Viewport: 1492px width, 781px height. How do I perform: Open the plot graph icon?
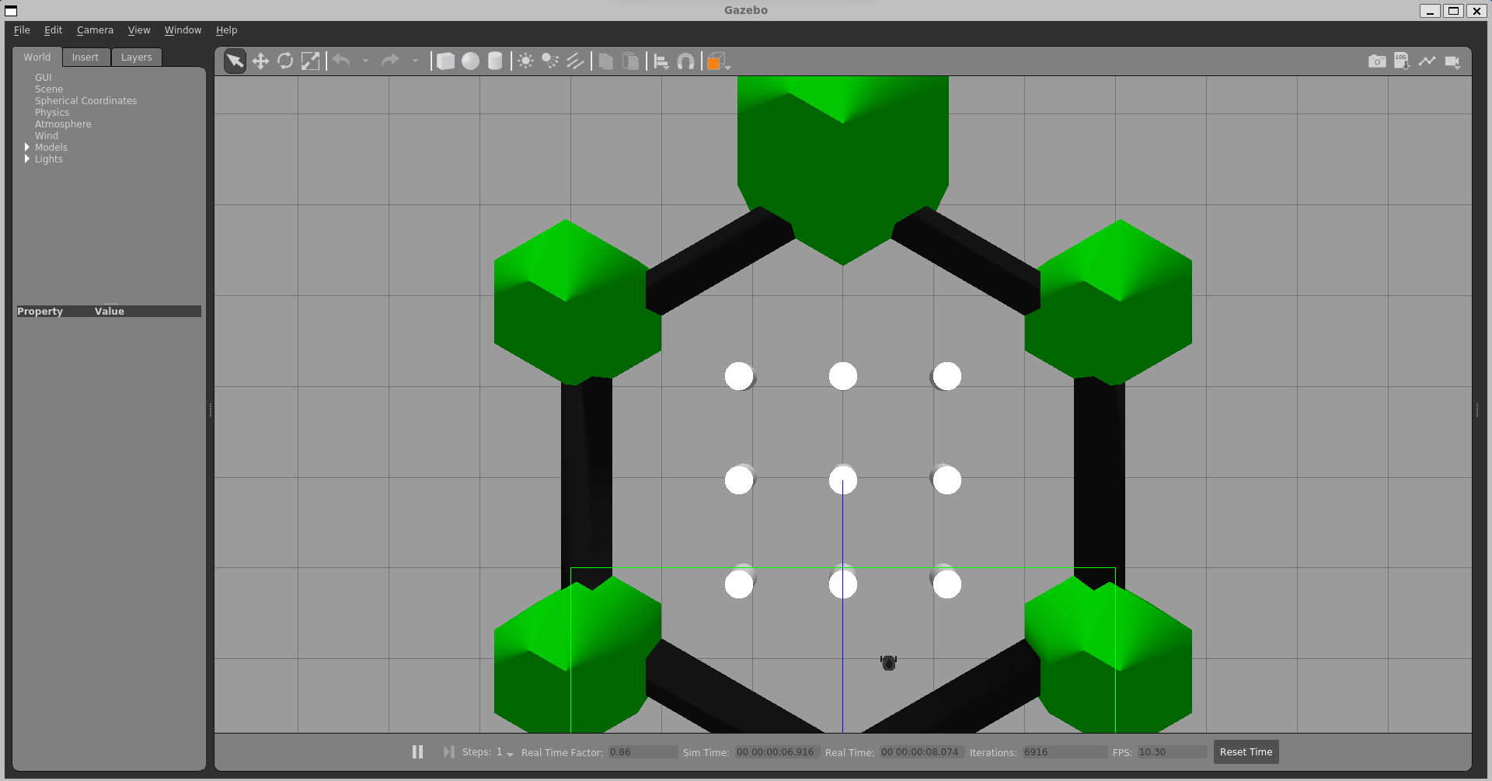coord(1427,61)
